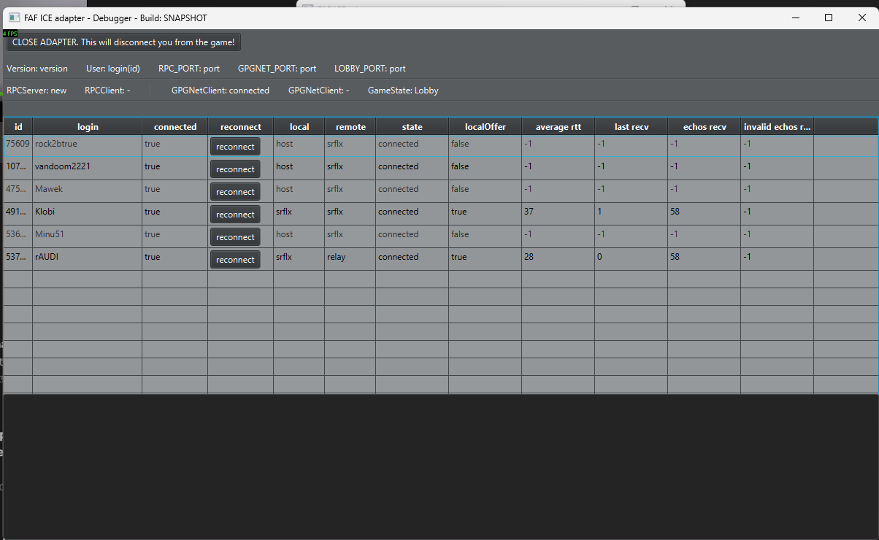Click vandoom2221's connected state cell
Screen dimensions: 879x540
pyautogui.click(x=412, y=169)
